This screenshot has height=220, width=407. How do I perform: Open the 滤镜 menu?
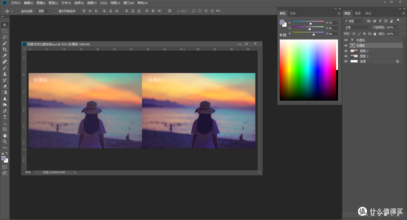(x=91, y=3)
